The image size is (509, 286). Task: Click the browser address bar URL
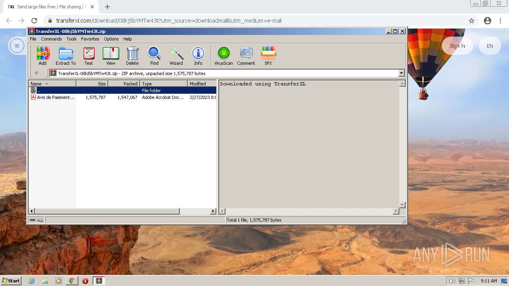point(169,21)
